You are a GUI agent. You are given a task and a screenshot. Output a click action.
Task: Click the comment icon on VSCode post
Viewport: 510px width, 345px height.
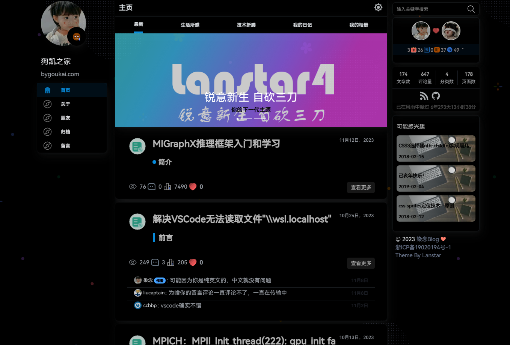click(x=155, y=262)
